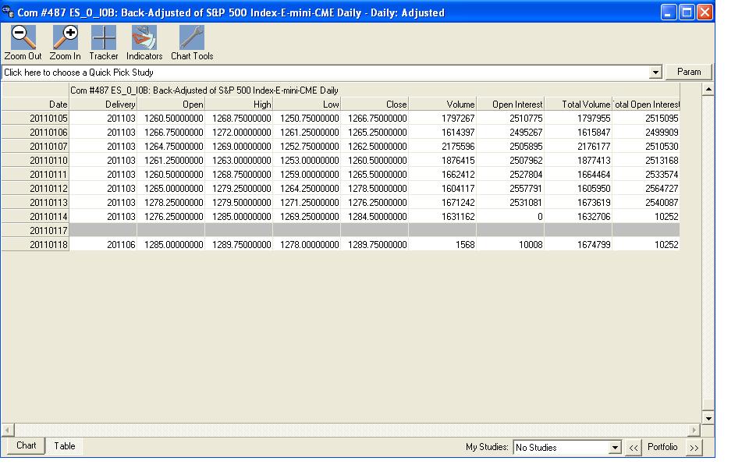Click high value 1272.00000000
Image resolution: width=749 pixels, height=468 pixels.
239,133
